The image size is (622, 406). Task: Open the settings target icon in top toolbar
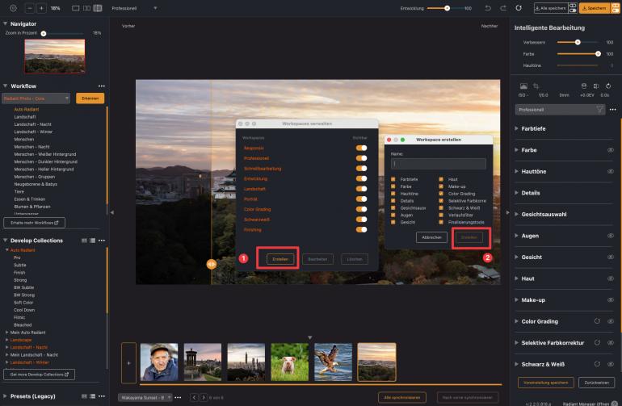click(x=13, y=8)
